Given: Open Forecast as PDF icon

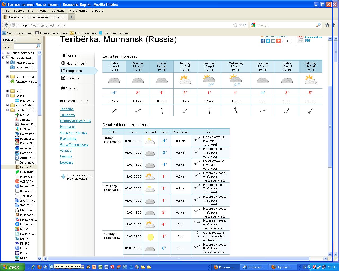Looking at the screenshot, I should coord(301,39).
